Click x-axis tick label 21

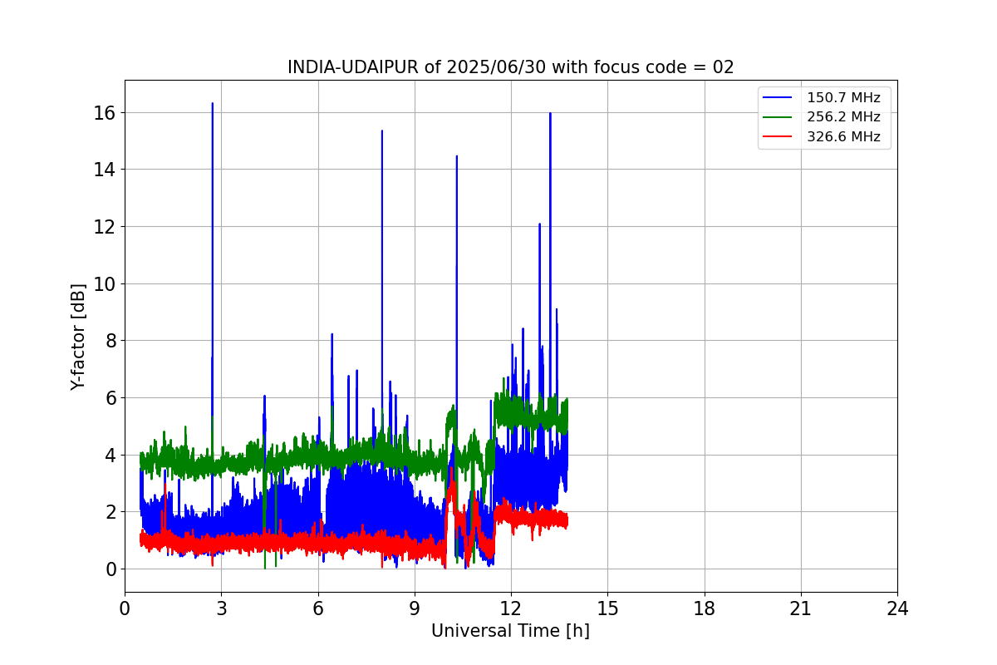pos(801,608)
